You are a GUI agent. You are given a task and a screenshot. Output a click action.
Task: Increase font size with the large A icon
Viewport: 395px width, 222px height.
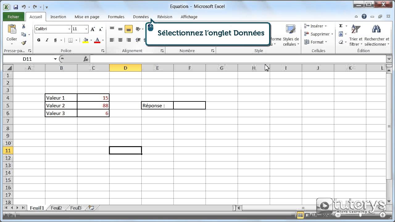(x=93, y=29)
